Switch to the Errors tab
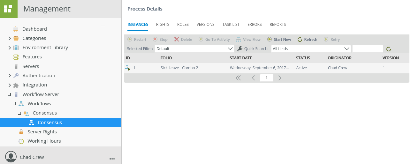The width and height of the screenshot is (411, 164). coord(255,25)
